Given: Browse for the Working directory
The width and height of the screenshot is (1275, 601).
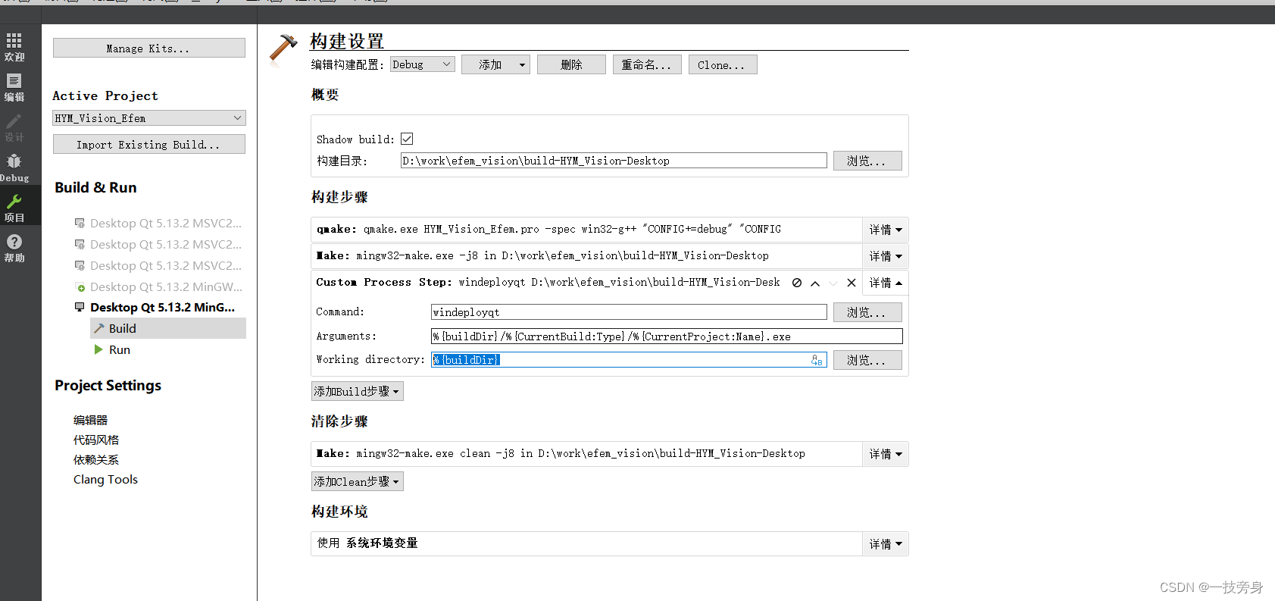Looking at the screenshot, I should [867, 360].
